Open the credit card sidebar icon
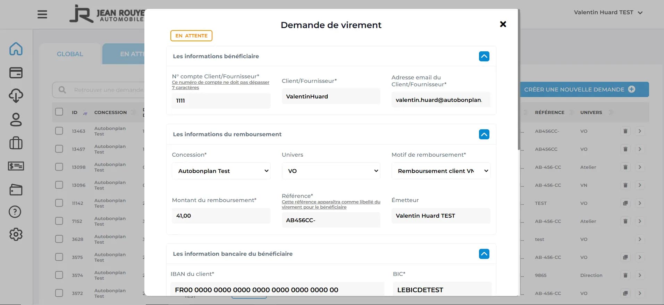 (16, 73)
